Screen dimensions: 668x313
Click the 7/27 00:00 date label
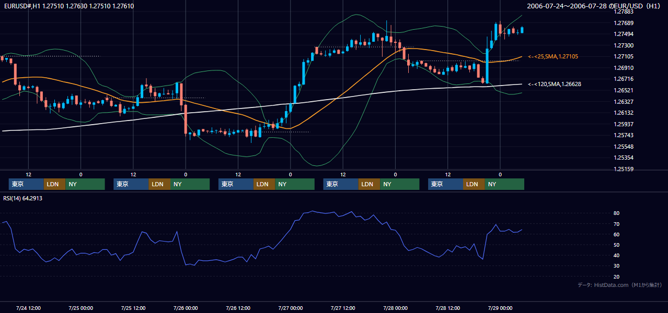tap(291, 308)
